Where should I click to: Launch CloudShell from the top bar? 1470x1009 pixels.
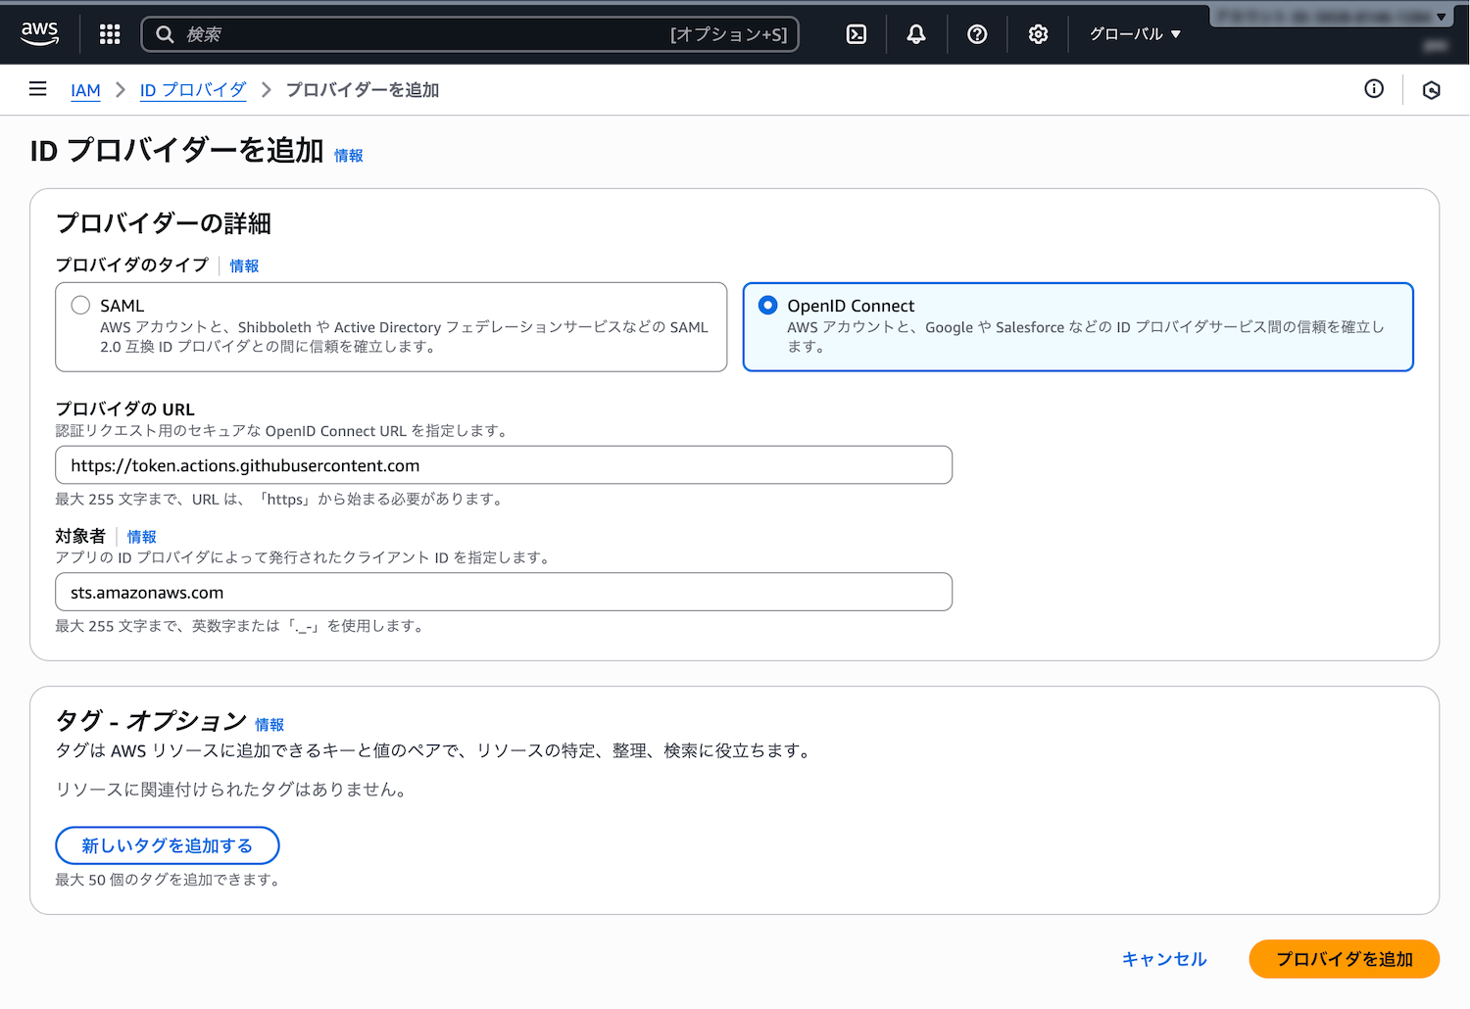coord(856,34)
